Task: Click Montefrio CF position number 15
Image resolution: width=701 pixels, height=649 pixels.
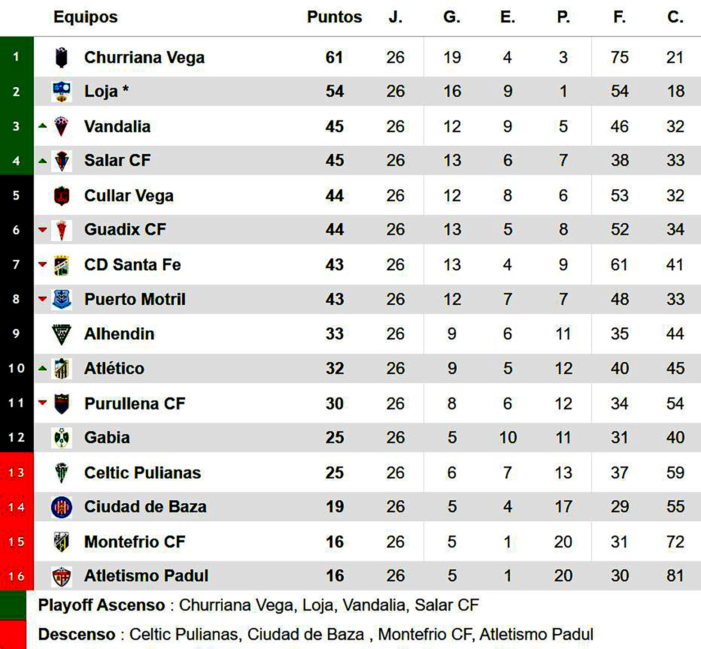Action: pos(16,542)
